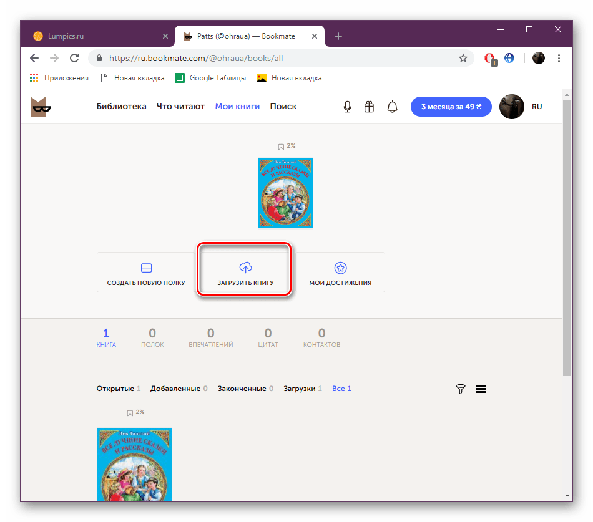
Task: Show Все books filter
Action: coord(341,389)
